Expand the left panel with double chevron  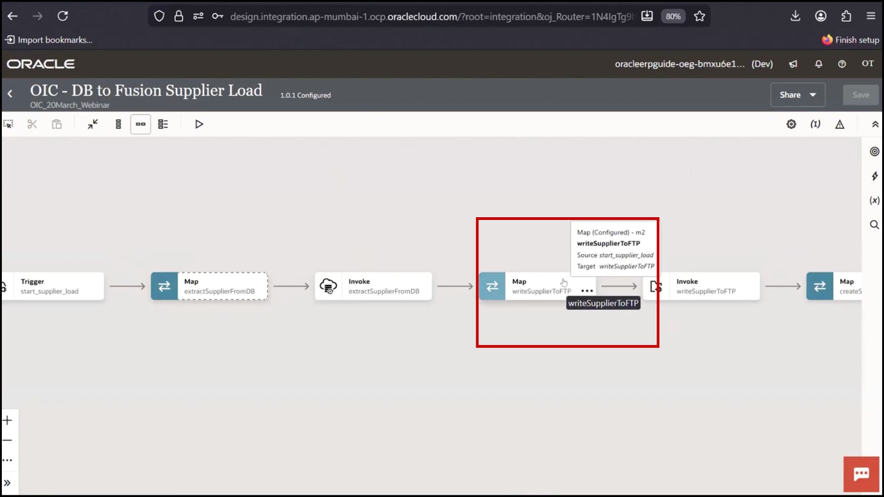(7, 483)
